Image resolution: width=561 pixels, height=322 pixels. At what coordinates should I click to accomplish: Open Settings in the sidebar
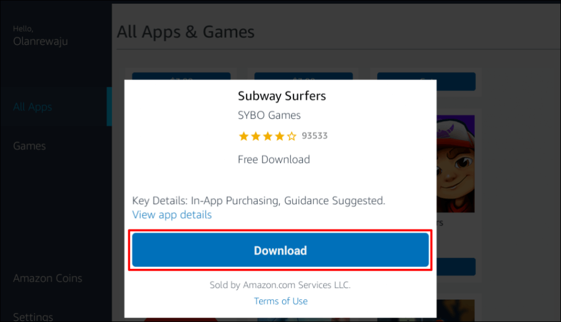(33, 317)
